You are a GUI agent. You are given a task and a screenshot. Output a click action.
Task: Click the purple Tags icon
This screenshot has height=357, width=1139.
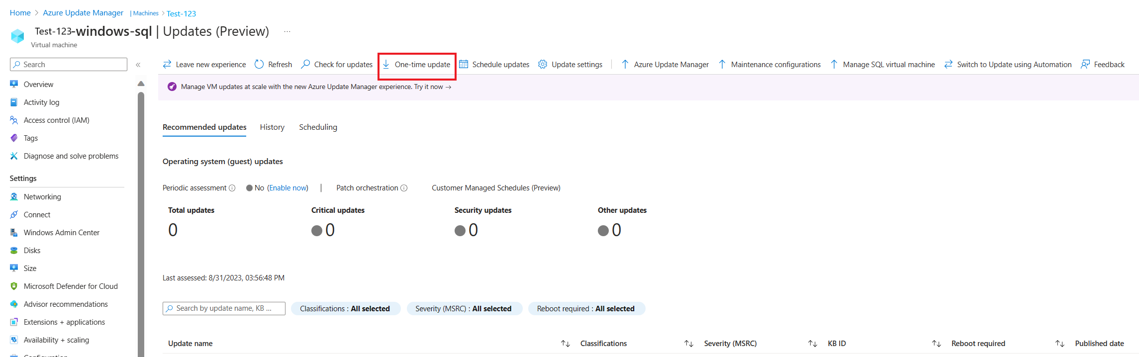14,138
